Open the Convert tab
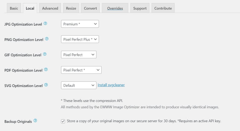The width and height of the screenshot is (240, 131). coord(90,8)
